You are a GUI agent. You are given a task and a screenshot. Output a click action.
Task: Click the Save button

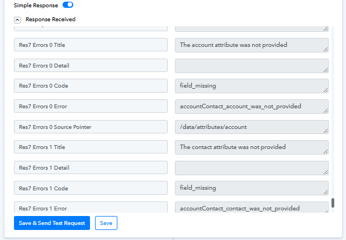pos(106,223)
